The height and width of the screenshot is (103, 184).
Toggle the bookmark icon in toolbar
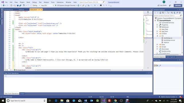coord(101,5)
